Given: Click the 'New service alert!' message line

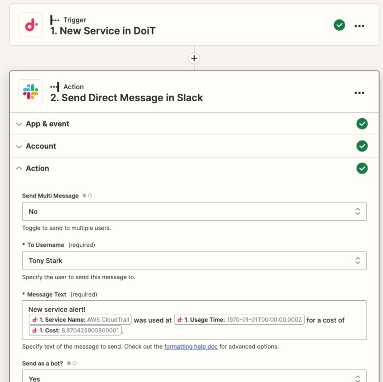Looking at the screenshot, I should click(x=57, y=310).
